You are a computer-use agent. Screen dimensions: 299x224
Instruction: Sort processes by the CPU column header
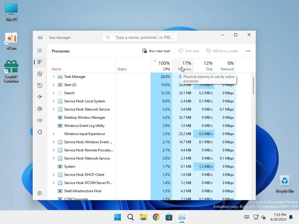[x=161, y=66]
